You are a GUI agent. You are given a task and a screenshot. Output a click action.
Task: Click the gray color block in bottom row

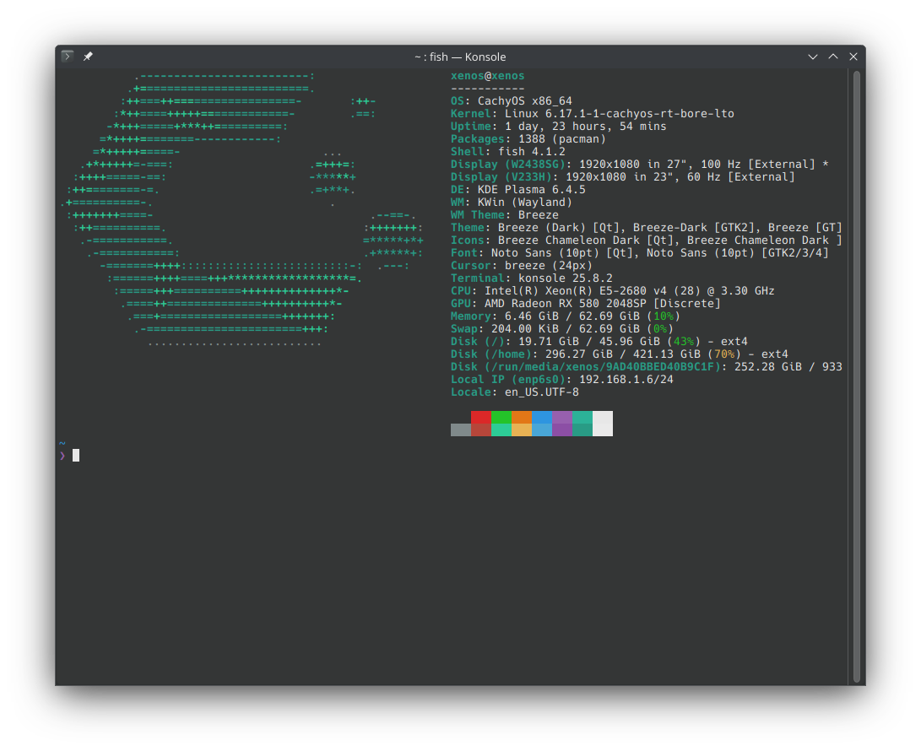pos(460,430)
